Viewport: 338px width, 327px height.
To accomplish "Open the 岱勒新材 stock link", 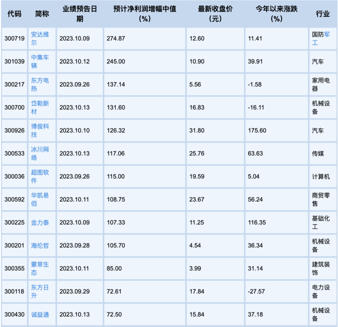I will [x=40, y=107].
